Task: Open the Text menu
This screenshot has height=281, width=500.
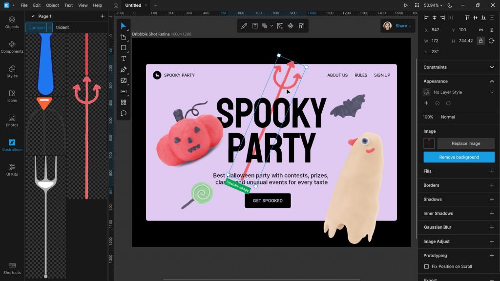Action: (68, 5)
